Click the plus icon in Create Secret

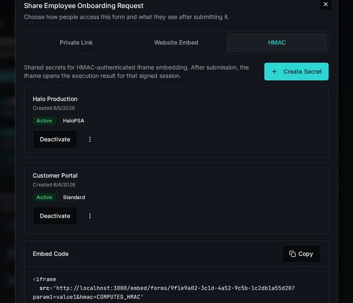pos(274,72)
